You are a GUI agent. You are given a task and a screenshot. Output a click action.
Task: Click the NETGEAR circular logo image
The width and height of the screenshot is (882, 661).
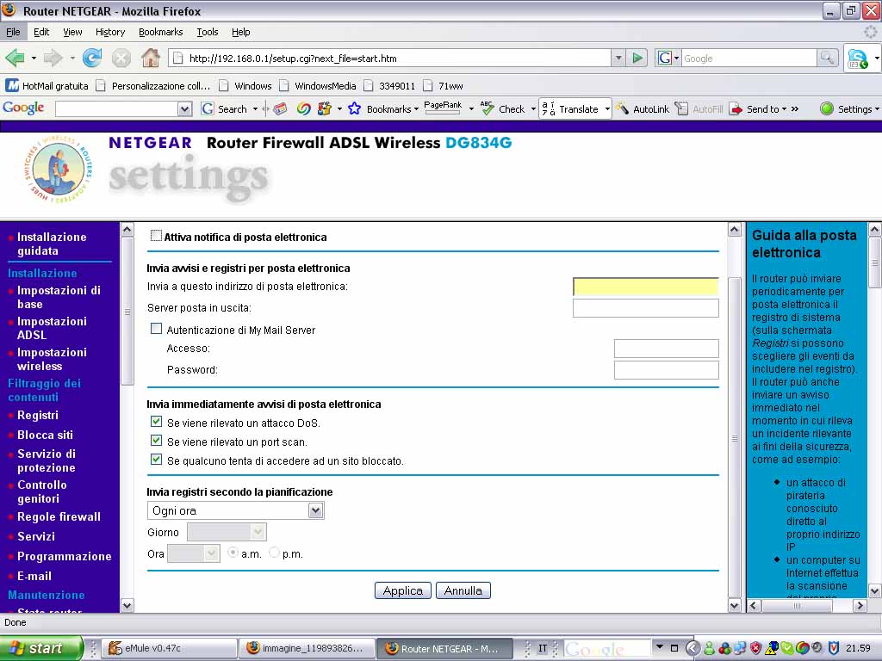point(58,170)
